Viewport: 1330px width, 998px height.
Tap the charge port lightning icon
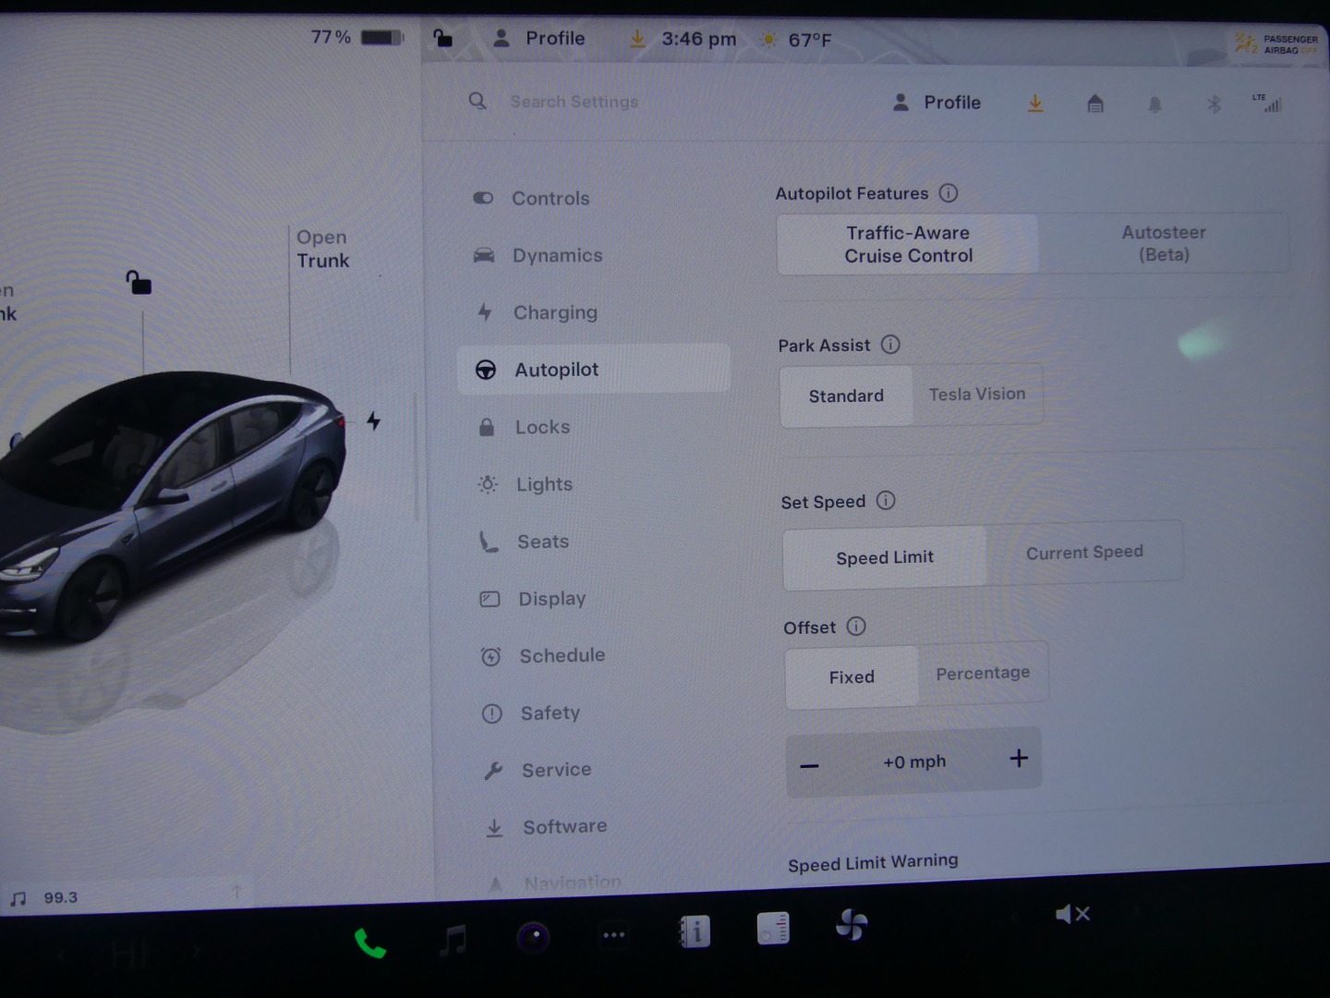click(x=373, y=421)
